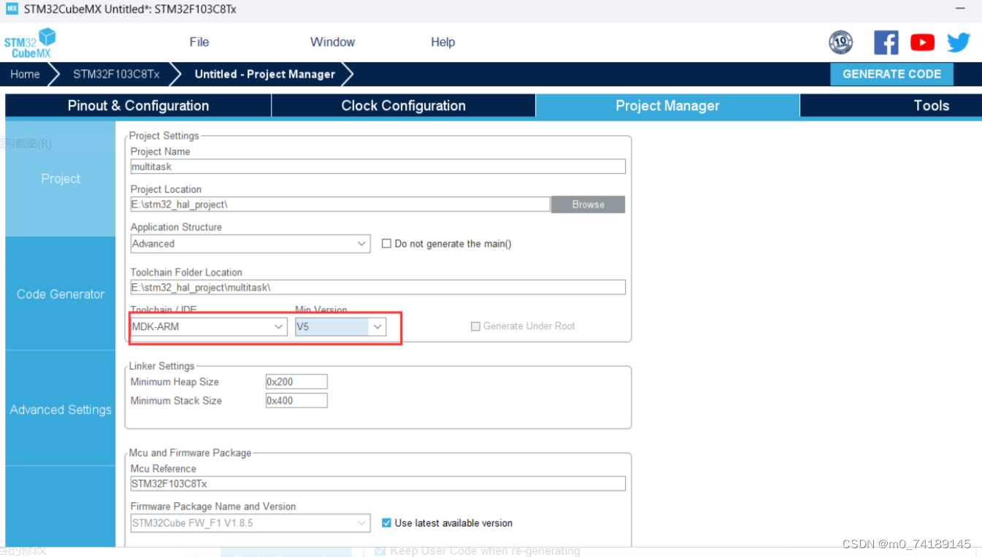Open the Code Generator side section
This screenshot has width=982, height=557.
click(x=61, y=294)
